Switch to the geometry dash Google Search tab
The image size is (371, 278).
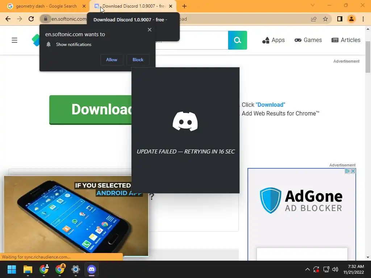(x=46, y=6)
